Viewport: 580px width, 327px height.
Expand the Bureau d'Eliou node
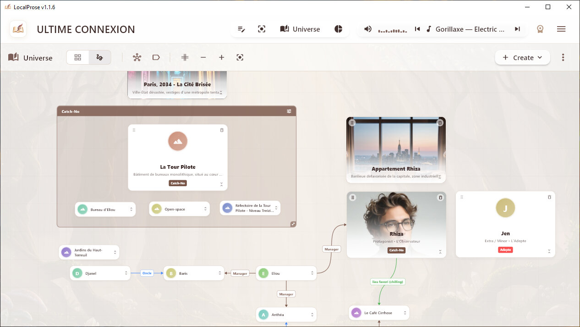click(x=131, y=209)
